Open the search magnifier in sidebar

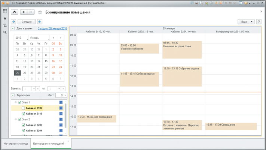coord(5,33)
